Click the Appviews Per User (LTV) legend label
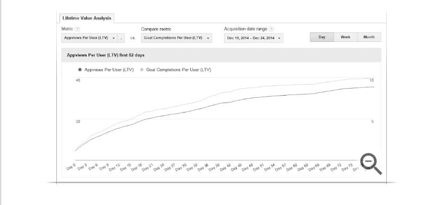Screen dimensions: 442x205 point(109,70)
